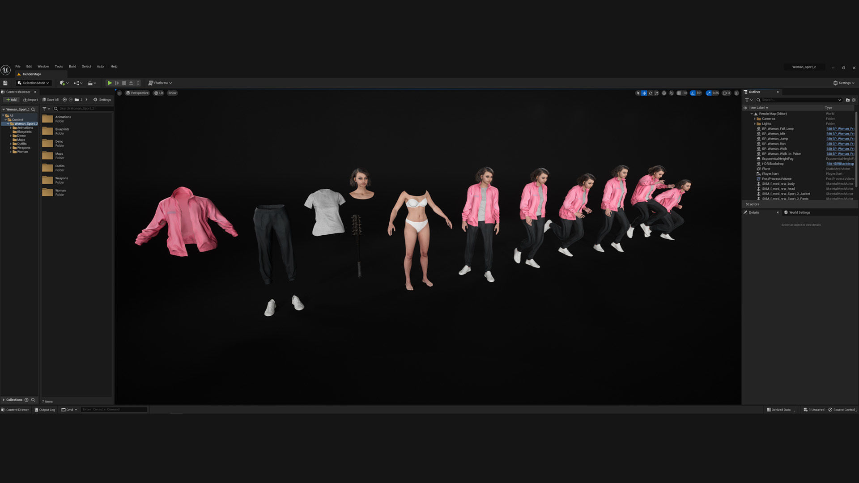Expand the Outfits folder tree node
Screen dimensions: 859x483
click(x=11, y=144)
